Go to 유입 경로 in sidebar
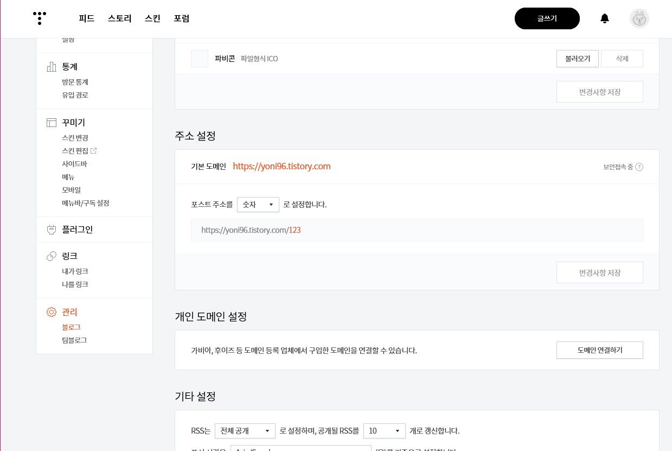The width and height of the screenshot is (672, 451). 75,95
